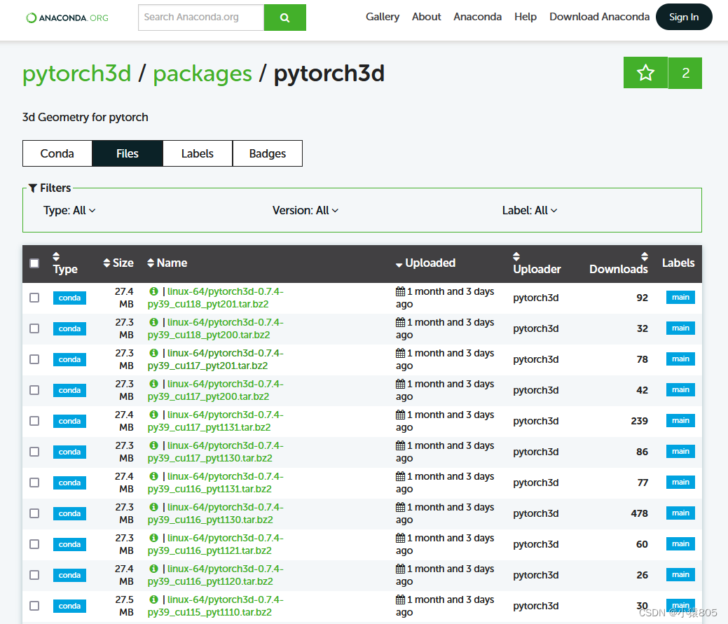Open the Label: All filter dropdown

[529, 211]
